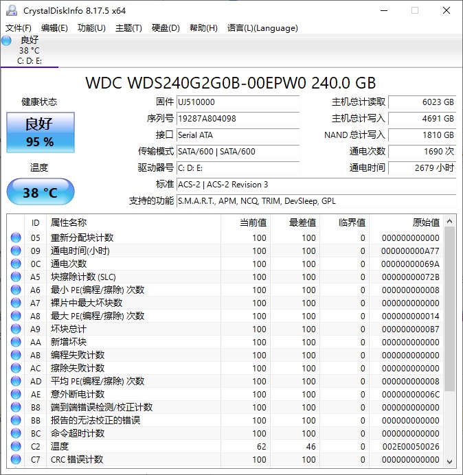The width and height of the screenshot is (463, 475).
Task: Click the 固件 field UJ510000
Action: pos(238,102)
